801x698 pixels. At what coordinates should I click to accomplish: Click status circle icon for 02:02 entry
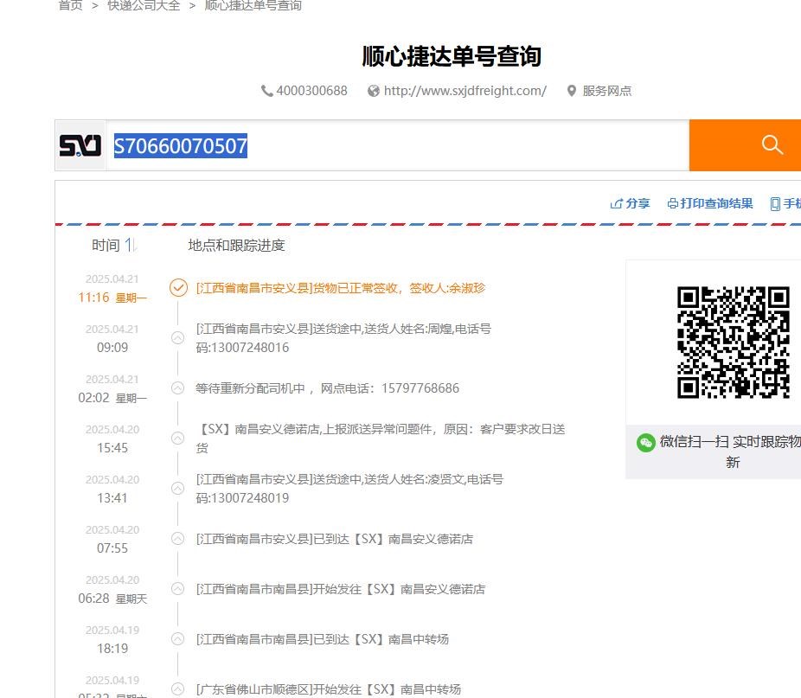[x=178, y=387]
